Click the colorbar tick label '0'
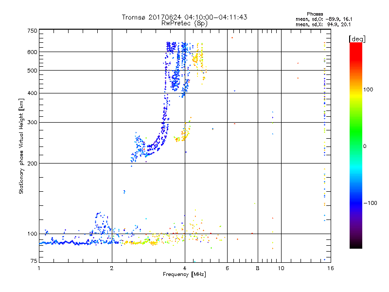 pos(366,146)
